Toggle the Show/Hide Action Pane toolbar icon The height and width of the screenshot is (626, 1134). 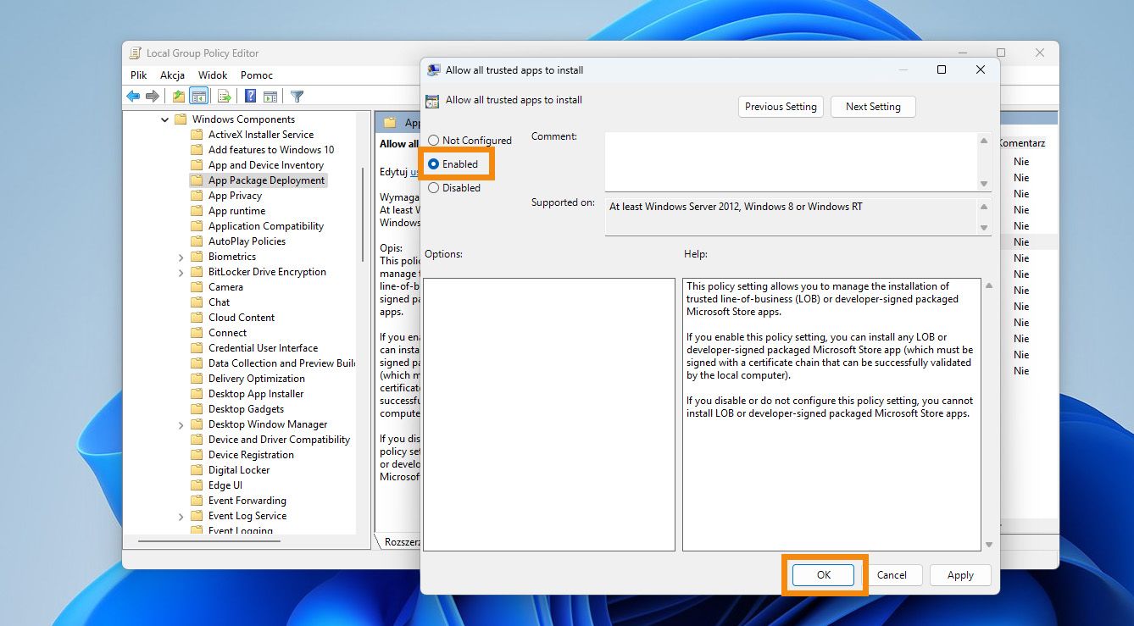(x=270, y=97)
